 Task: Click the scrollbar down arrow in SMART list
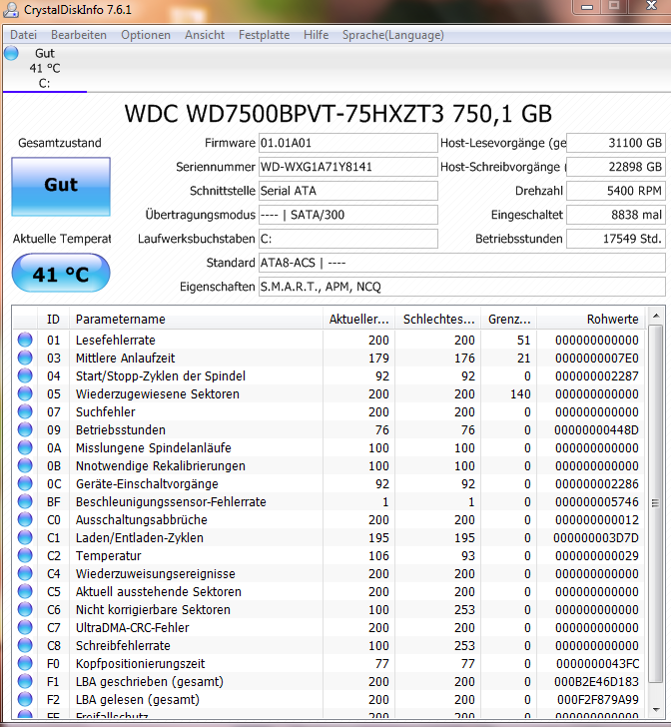(656, 709)
